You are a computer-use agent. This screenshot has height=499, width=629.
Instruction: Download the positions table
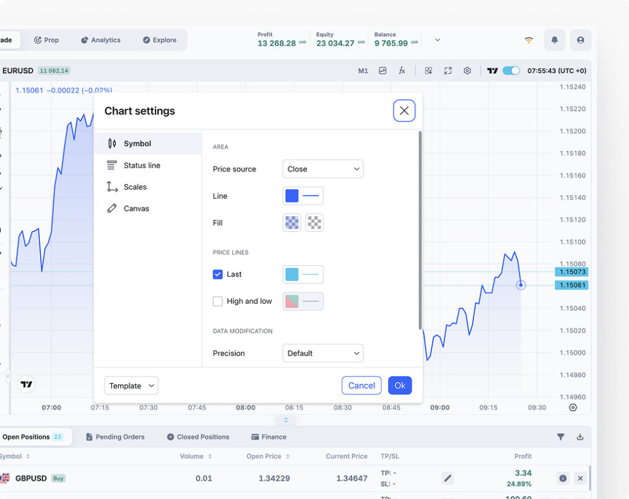[x=580, y=437]
